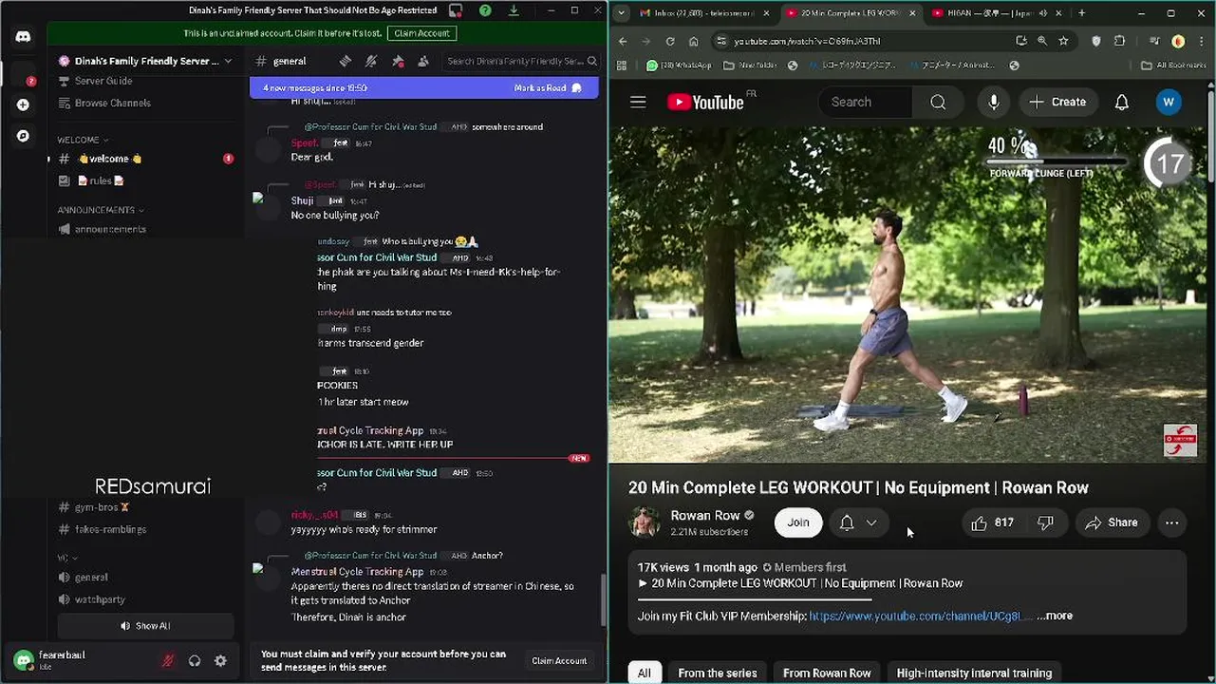Open Chrome apps grid in bookmarks bar
The width and height of the screenshot is (1216, 684).
pyautogui.click(x=622, y=66)
